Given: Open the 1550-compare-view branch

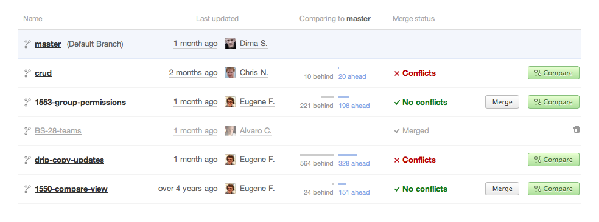Looking at the screenshot, I should 71,189.
